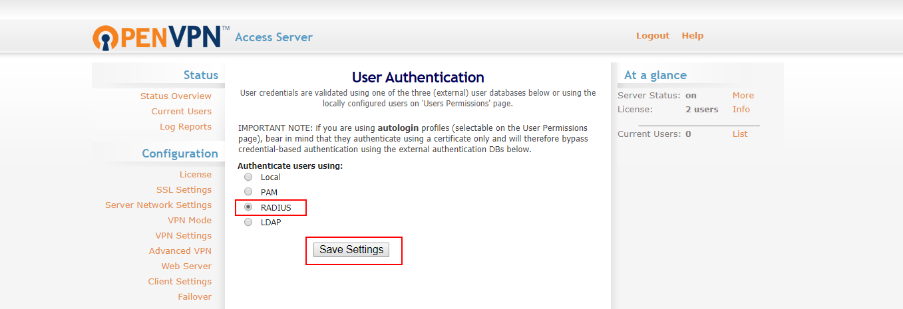This screenshot has height=309, width=903.
Task: Log out via the Logout link
Action: coord(653,36)
